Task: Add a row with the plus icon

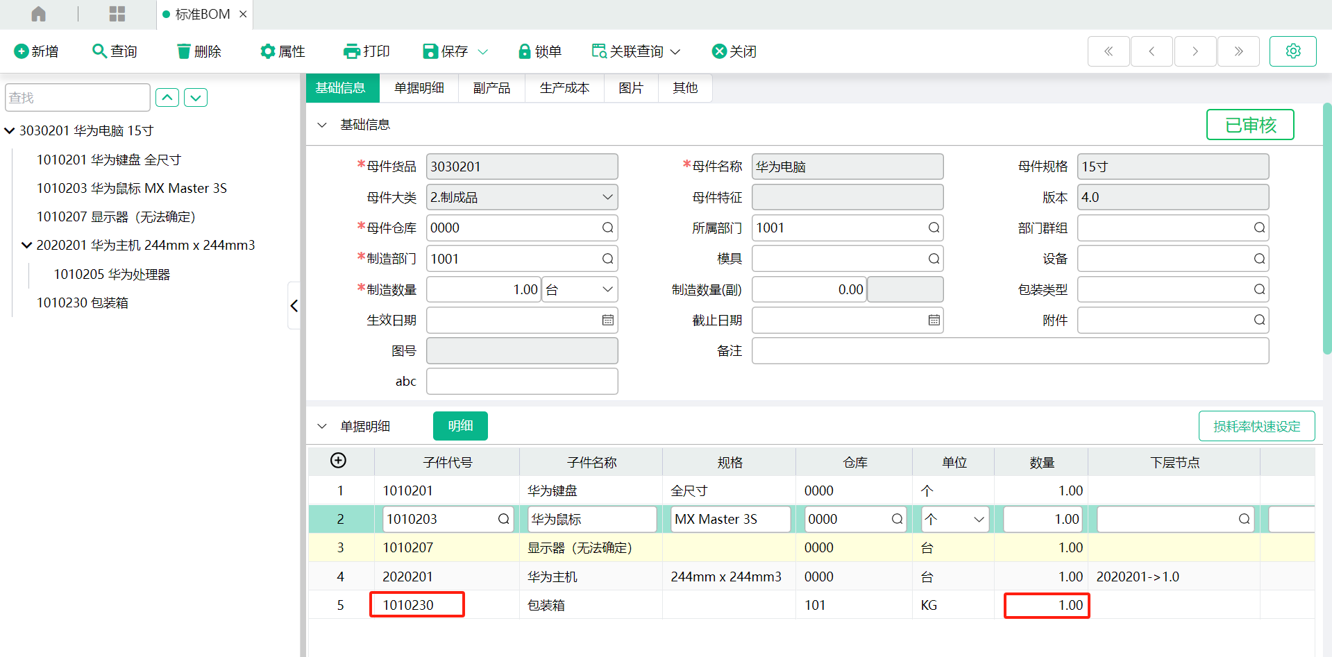Action: click(x=338, y=461)
